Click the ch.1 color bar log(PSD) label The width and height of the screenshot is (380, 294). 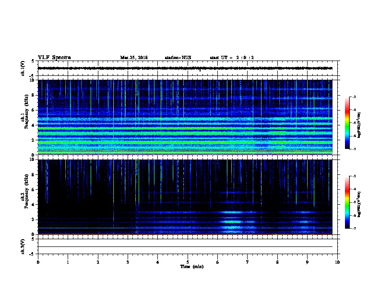(359, 125)
